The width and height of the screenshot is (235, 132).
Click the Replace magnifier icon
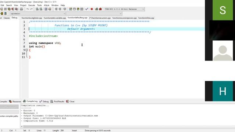(x=41, y=9)
